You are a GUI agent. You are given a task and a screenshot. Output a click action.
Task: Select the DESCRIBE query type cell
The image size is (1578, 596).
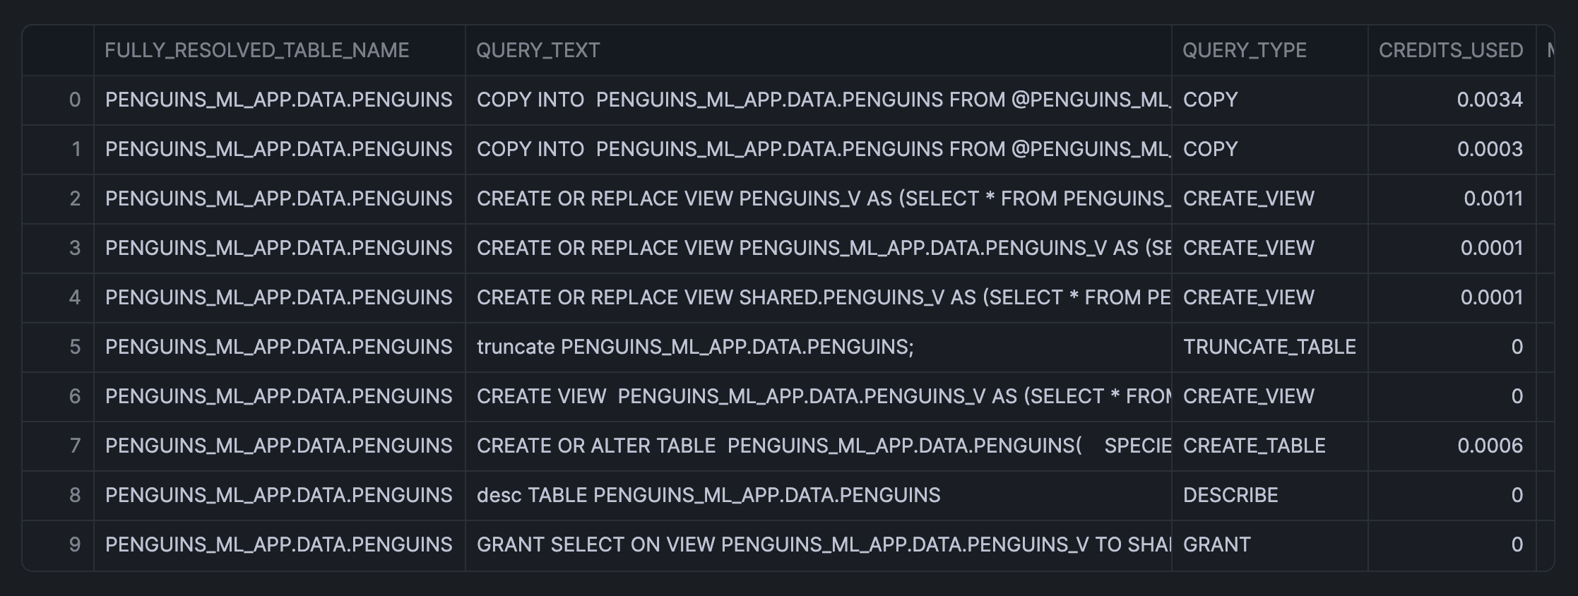1230,495
